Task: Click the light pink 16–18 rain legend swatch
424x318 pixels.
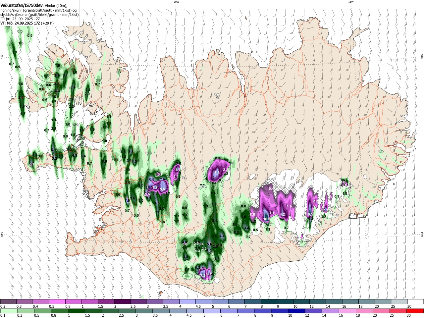Action: pyautogui.click(x=347, y=311)
